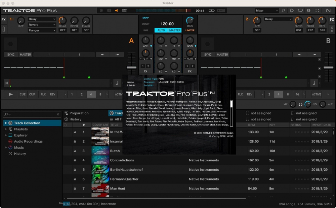Open FX unit 1 Delay effect dropdown
This screenshot has width=336, height=208.
[x=42, y=19]
